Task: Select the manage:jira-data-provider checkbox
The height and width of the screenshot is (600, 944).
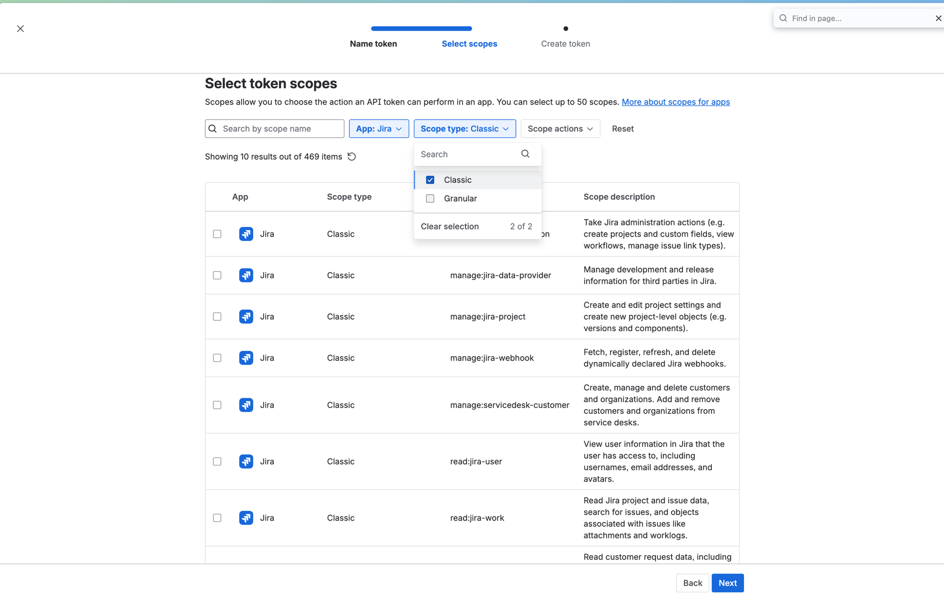Action: point(217,275)
